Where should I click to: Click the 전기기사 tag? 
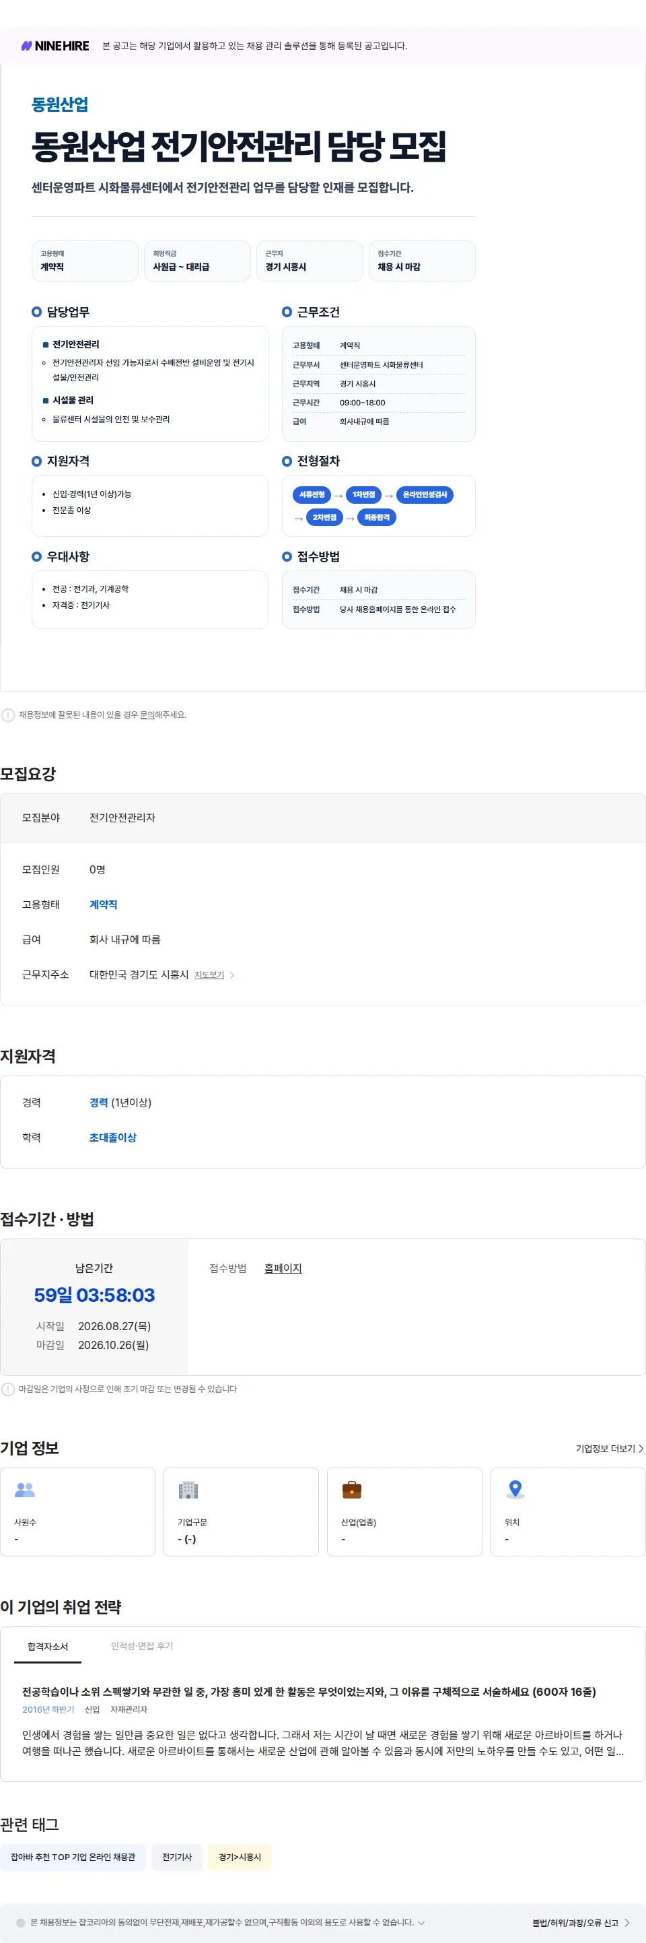point(177,1856)
